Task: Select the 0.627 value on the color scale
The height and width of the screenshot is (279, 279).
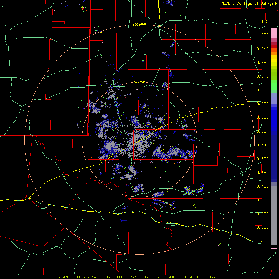Action: click(263, 131)
